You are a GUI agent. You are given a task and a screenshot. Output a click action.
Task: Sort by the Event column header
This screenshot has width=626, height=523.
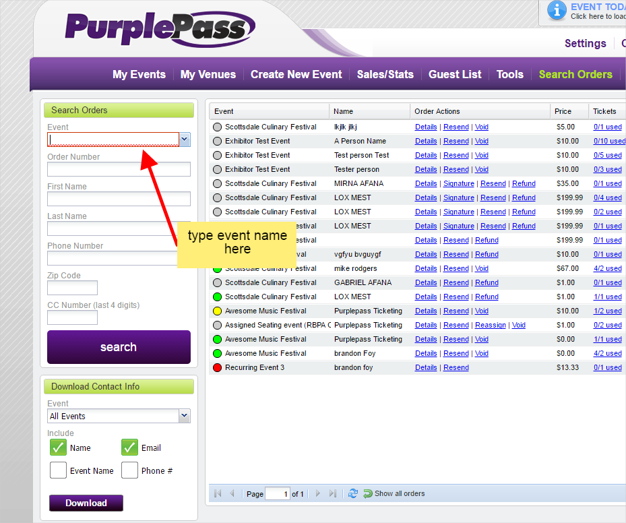269,111
